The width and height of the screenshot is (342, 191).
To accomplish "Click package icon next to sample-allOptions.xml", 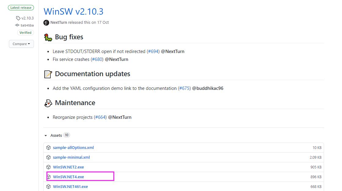I will coord(48,147).
